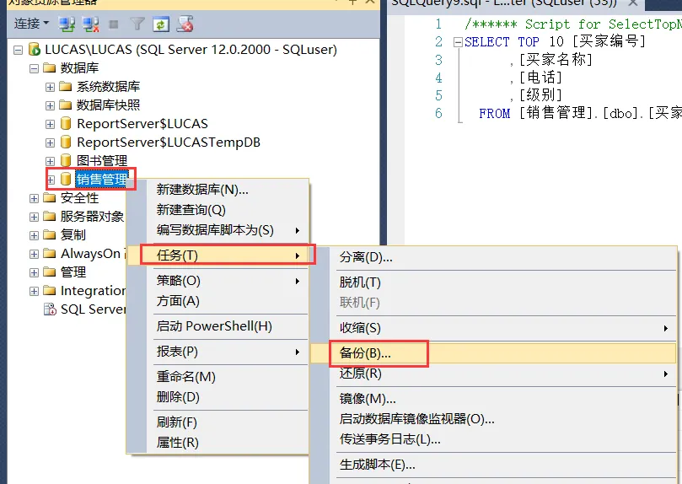
Task: Collapse the LUCAS\LUCAS server node
Action: [19, 50]
